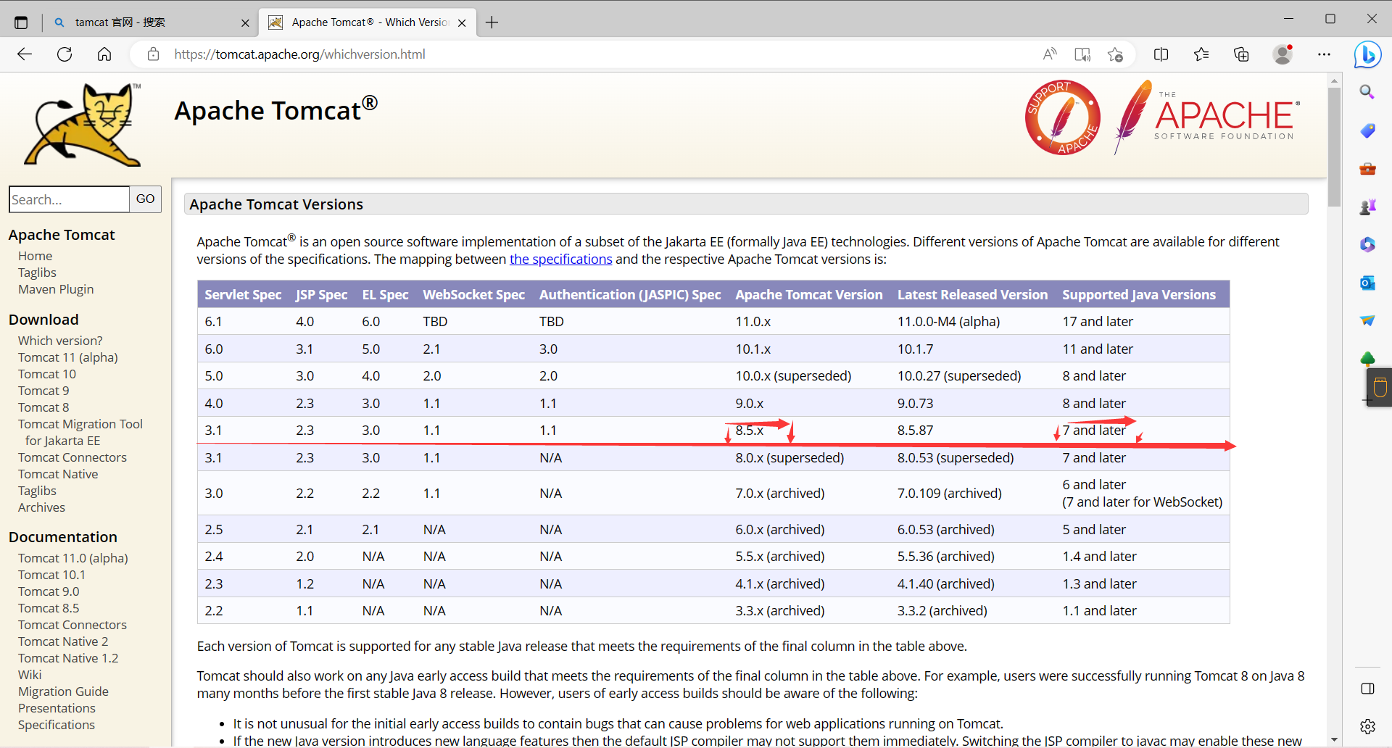
Task: Open the Wiki link
Action: (30, 675)
